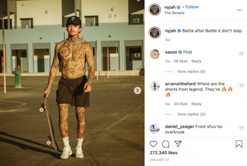Follow the nyjah account
247x166 pixels.
(x=192, y=7)
